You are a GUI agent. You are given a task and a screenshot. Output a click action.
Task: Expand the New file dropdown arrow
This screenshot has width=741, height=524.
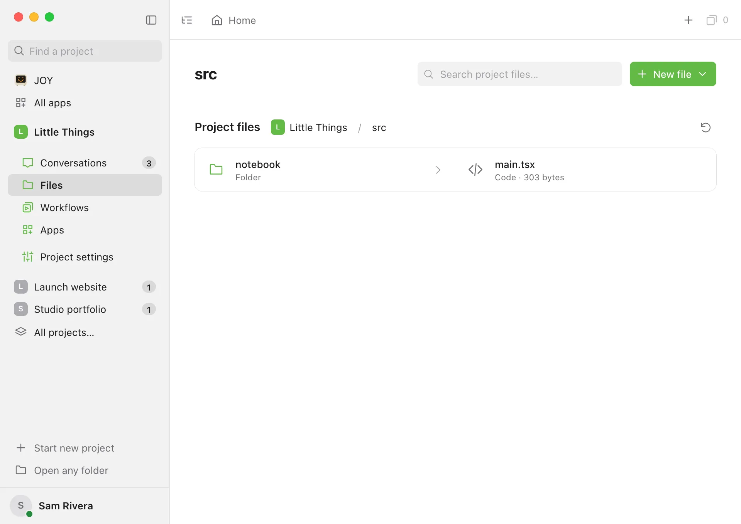[703, 74]
